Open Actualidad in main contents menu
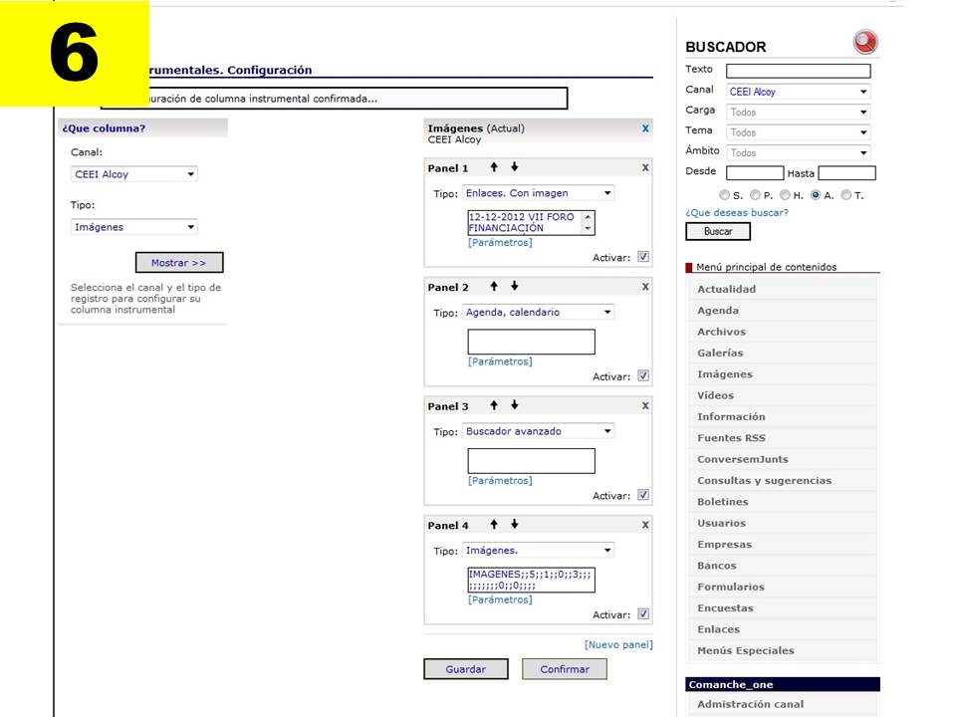956x717 pixels. pyautogui.click(x=726, y=289)
